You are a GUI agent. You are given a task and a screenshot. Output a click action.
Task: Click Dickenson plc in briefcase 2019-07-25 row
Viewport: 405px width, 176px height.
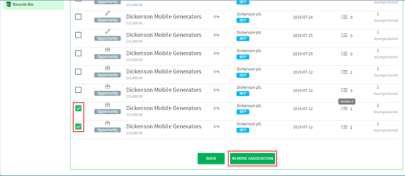(249, 51)
